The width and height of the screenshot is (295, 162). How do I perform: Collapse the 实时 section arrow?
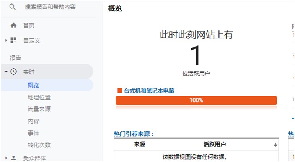tap(6, 71)
